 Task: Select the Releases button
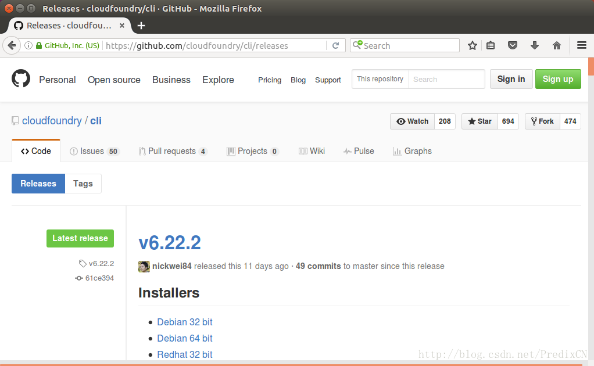click(x=38, y=184)
